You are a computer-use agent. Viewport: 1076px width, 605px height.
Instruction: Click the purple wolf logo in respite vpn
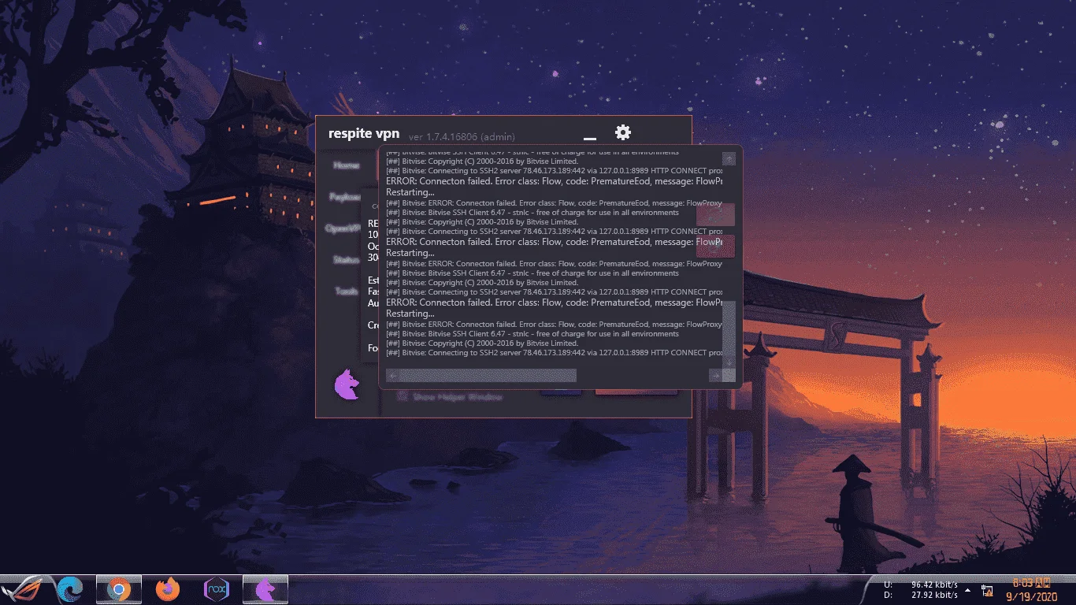click(347, 384)
